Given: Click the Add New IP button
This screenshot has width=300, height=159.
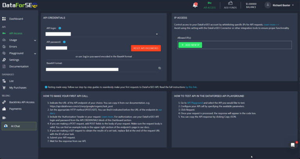Looking at the screenshot, I should 190,45.
